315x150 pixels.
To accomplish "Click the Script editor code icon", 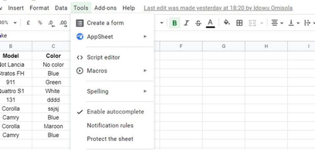I will click(80, 58).
